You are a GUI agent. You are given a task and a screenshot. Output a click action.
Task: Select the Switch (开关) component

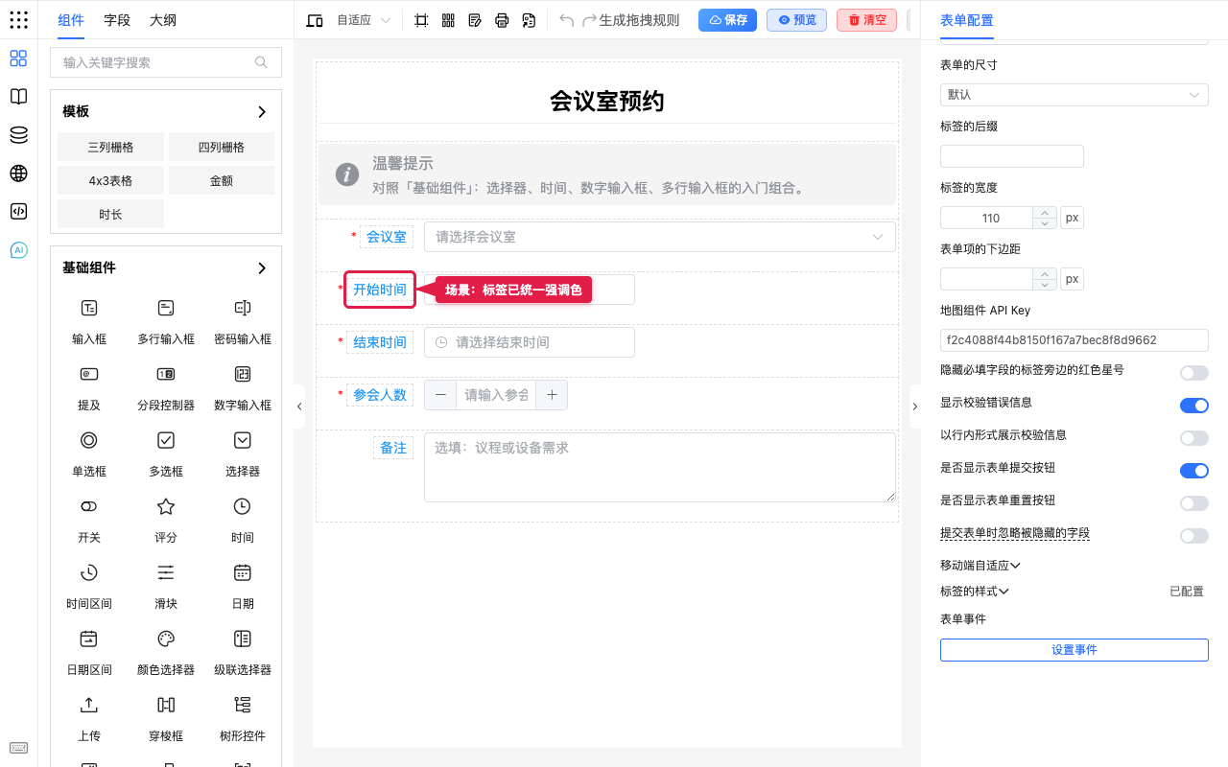[89, 518]
